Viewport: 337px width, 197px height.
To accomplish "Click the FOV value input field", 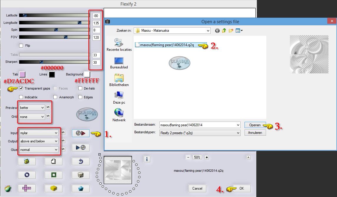I will point(96,38).
